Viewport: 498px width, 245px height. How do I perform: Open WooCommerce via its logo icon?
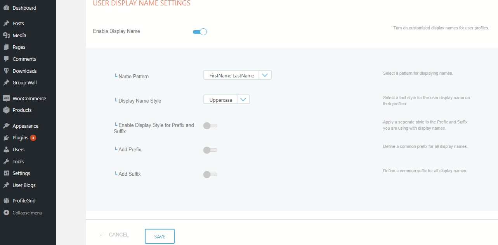(x=6, y=98)
